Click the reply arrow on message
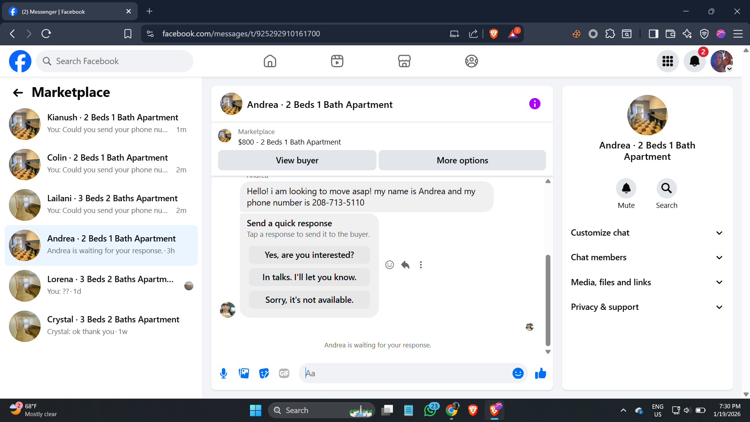 pos(405,265)
